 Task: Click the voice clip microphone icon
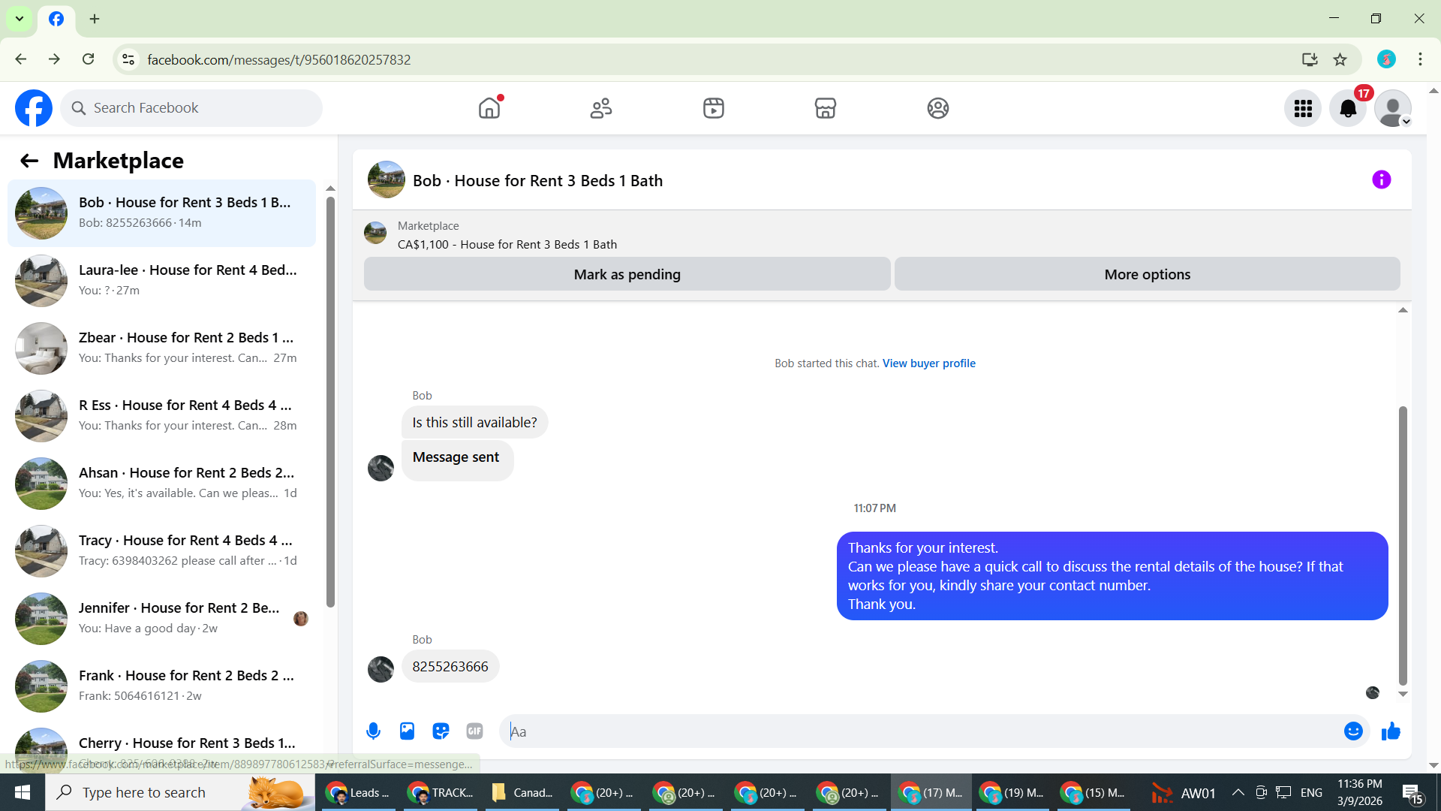373,731
